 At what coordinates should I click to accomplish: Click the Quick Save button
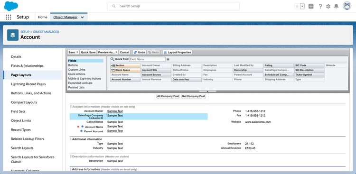[88, 53]
